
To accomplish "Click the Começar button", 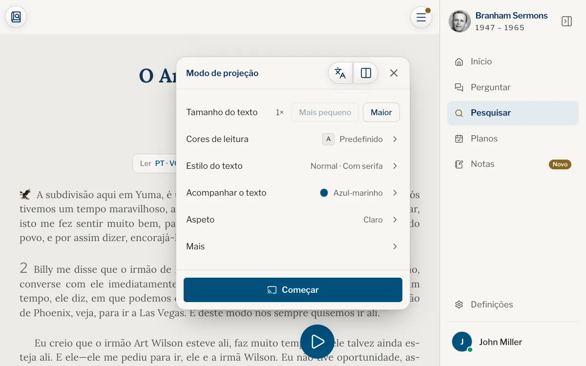I will tap(293, 290).
